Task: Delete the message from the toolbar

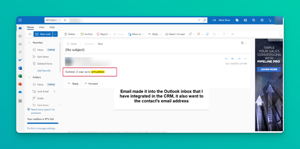Action: coord(69,34)
